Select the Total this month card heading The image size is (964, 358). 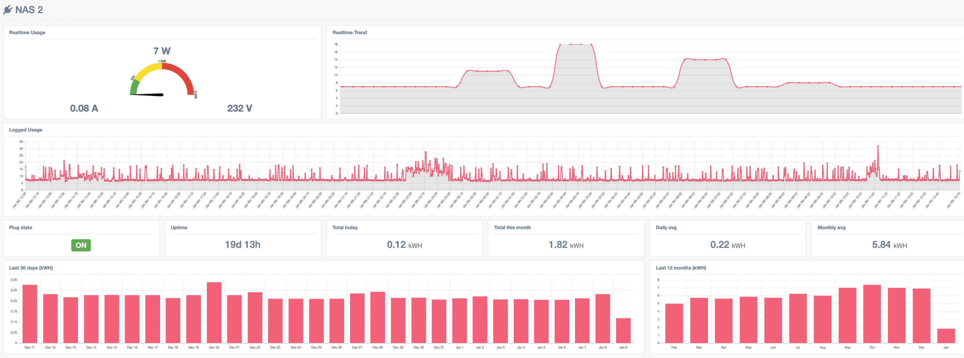point(512,227)
